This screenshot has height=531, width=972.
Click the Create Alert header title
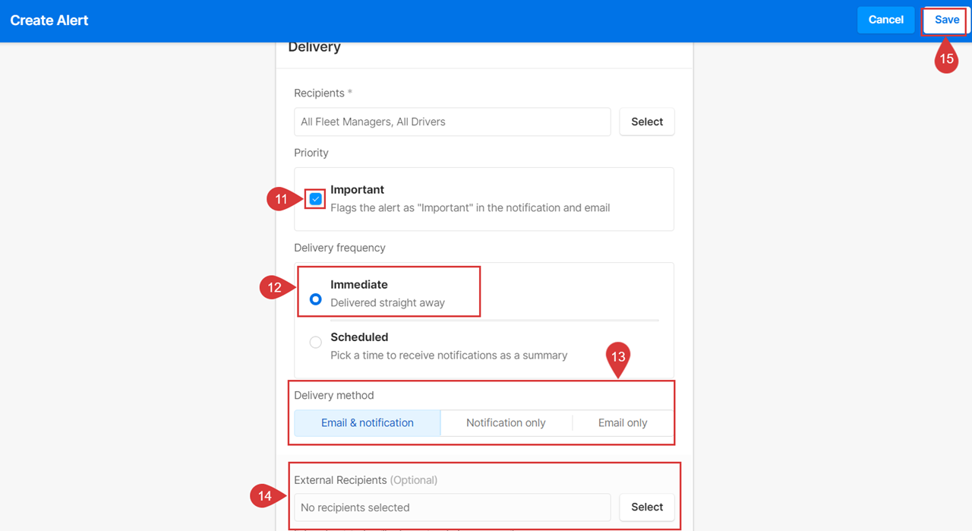[x=49, y=20]
